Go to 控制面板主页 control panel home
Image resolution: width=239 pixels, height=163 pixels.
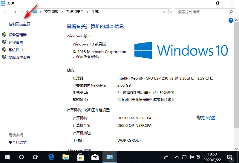pyautogui.click(x=19, y=24)
